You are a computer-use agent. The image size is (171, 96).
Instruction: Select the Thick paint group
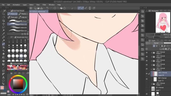[x=13, y=17]
